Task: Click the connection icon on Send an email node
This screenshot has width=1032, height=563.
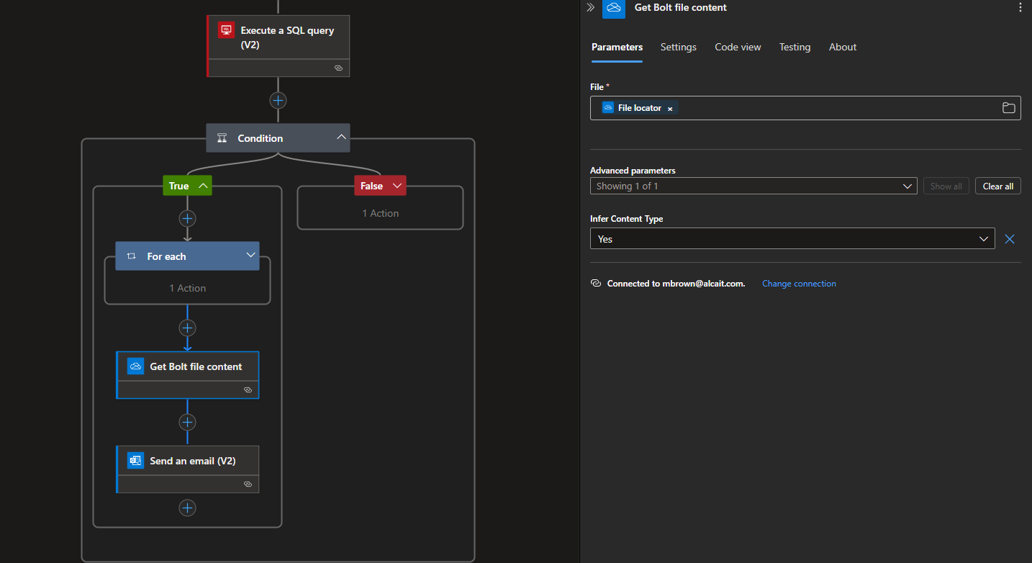Action: 248,484
